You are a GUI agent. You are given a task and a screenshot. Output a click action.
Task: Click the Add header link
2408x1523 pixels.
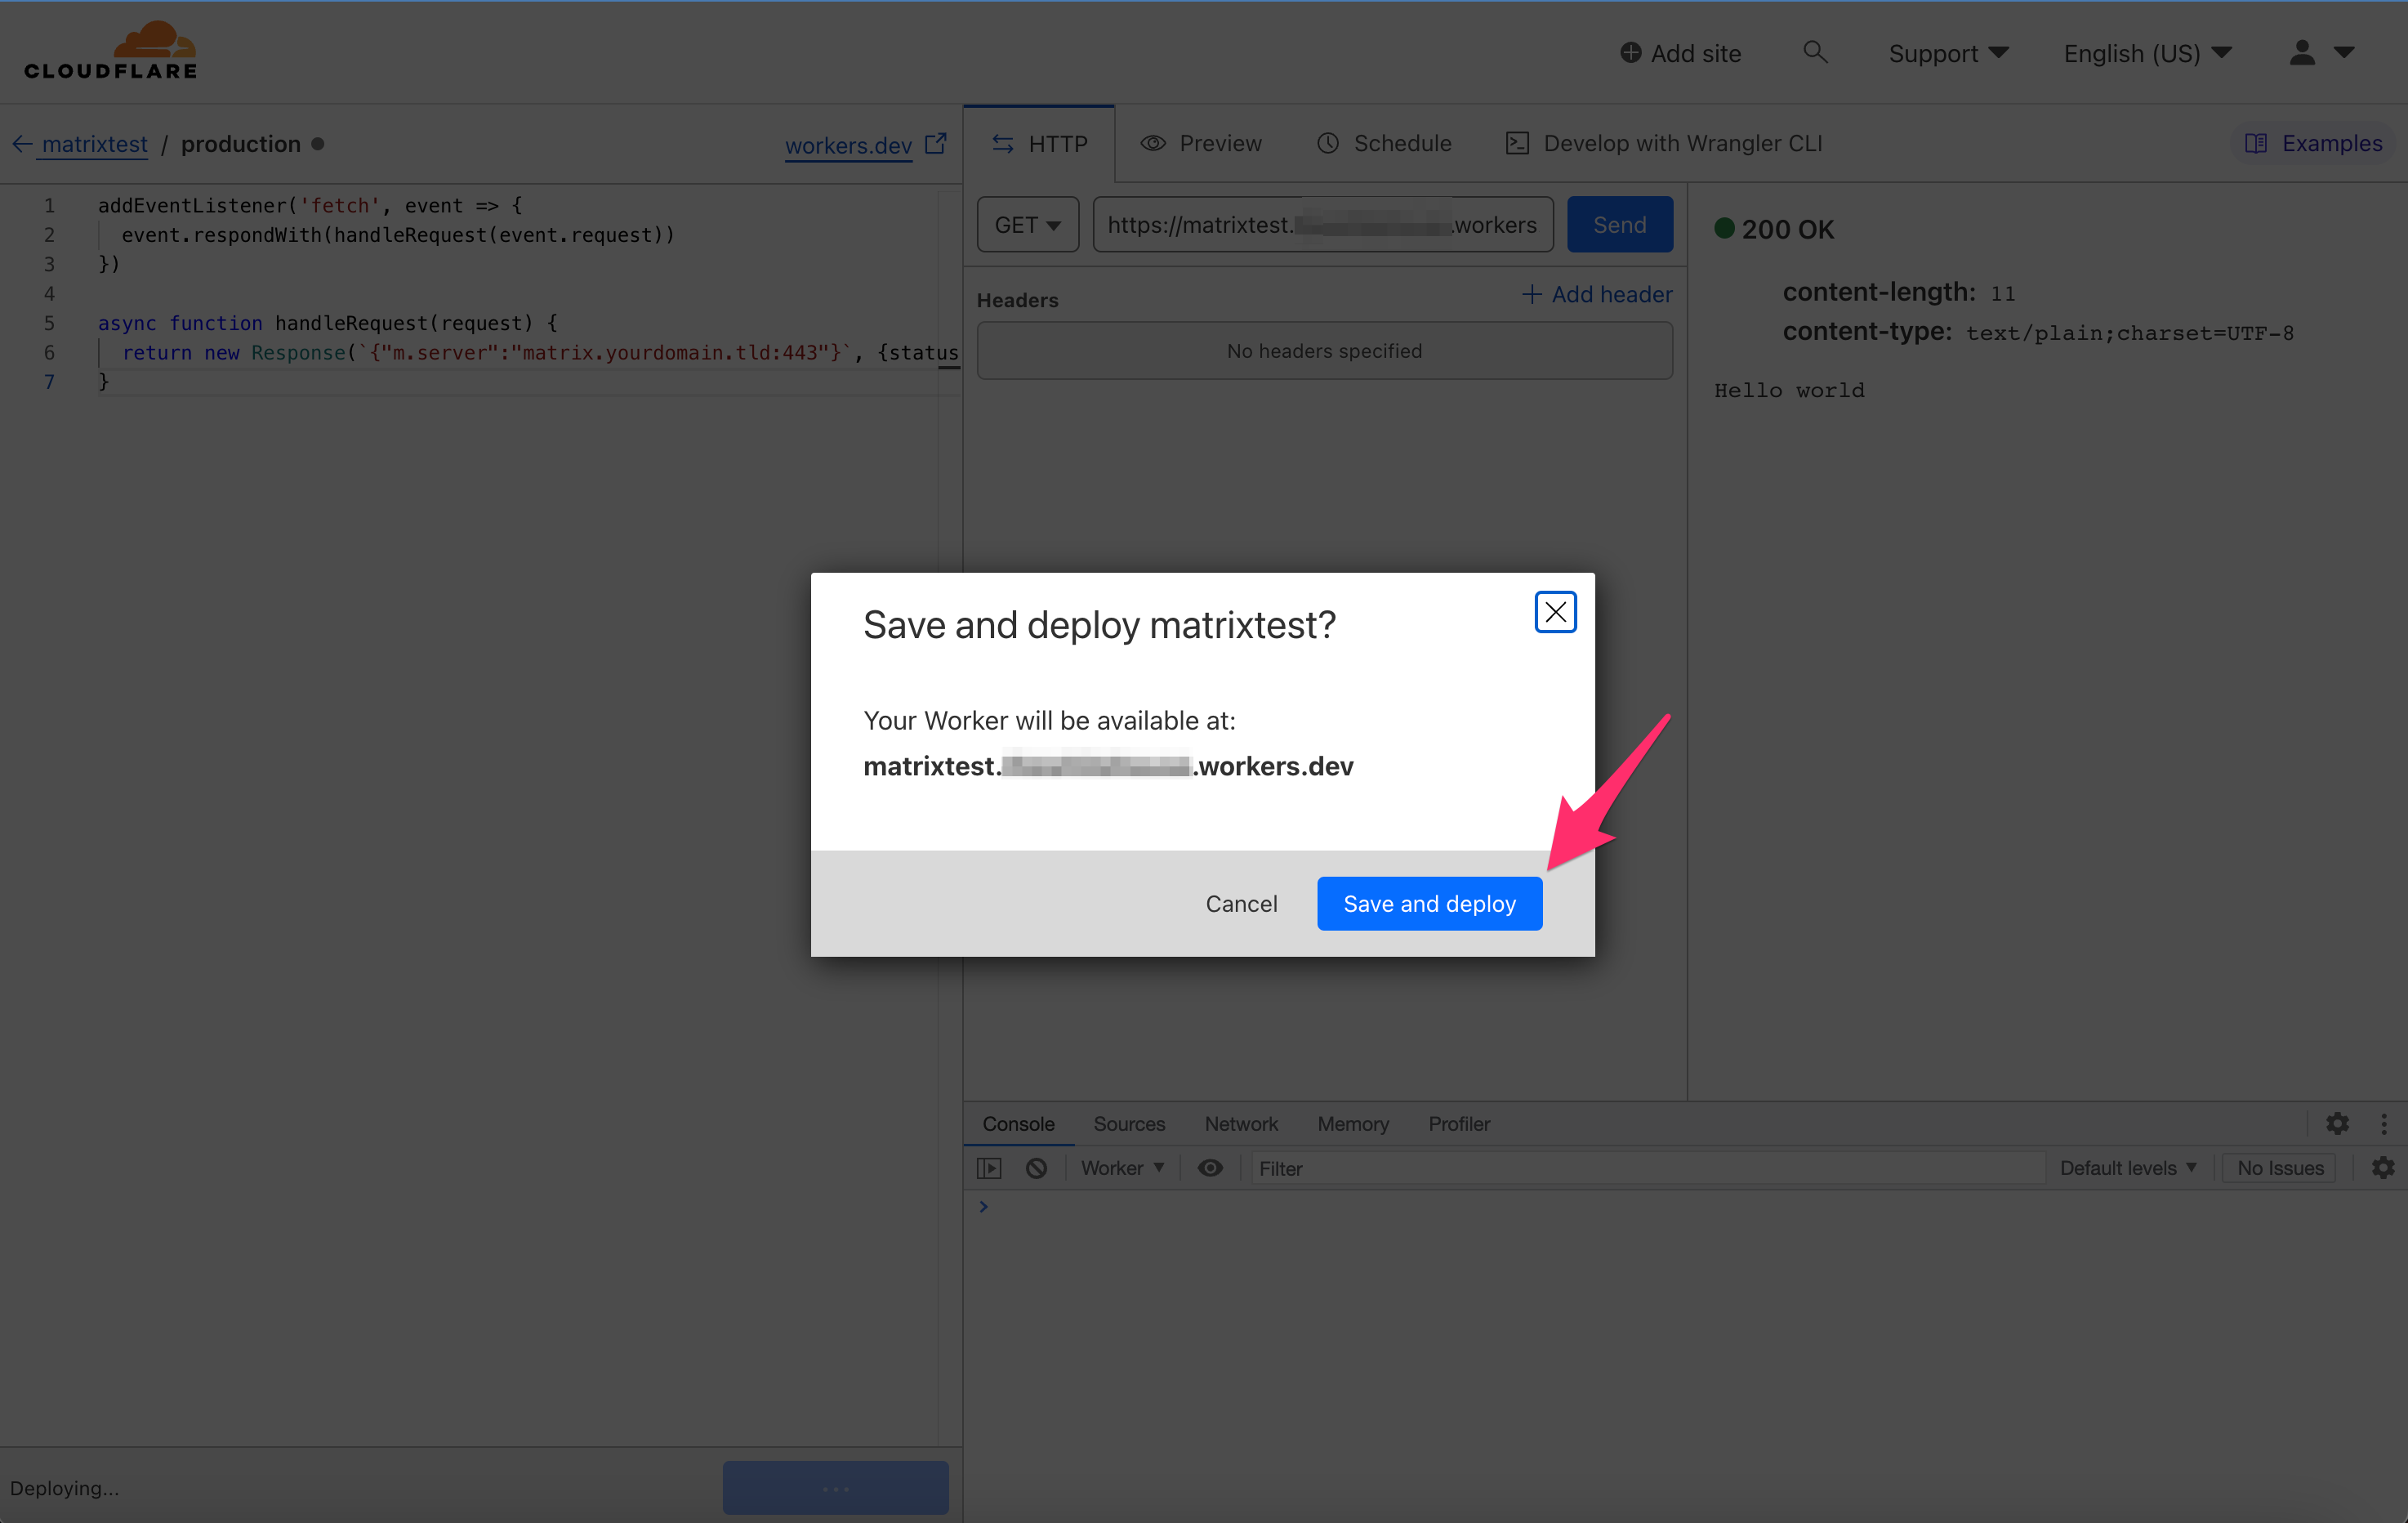[x=1596, y=294]
